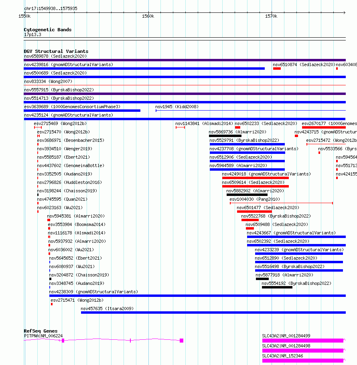
Task: Open nsv5937932 (Almarri2020) variant
Action: pos(77,241)
